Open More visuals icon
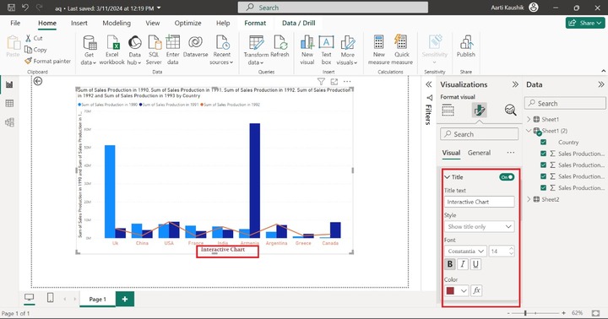 click(347, 43)
